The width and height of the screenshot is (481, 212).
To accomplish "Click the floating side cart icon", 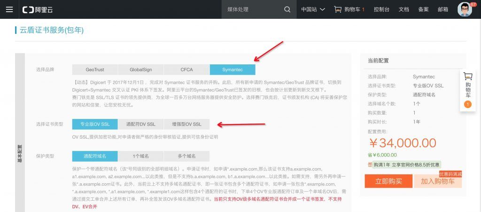I will [x=468, y=76].
